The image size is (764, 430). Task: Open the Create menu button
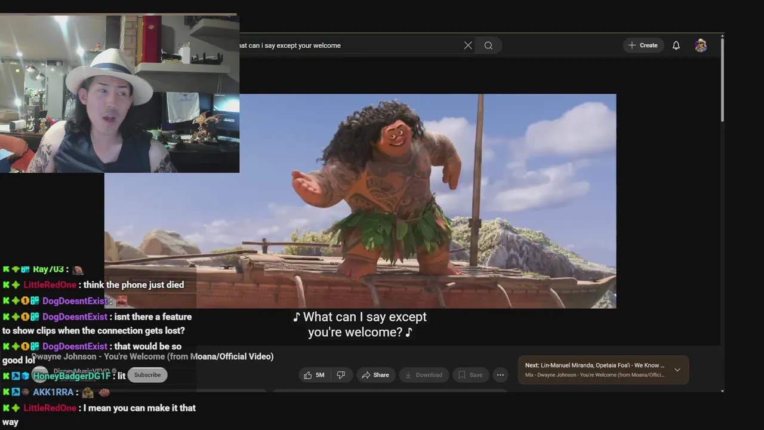tap(643, 45)
